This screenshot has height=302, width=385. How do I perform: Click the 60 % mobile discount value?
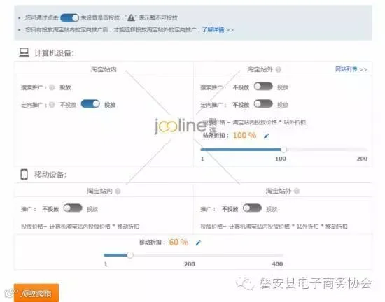178,243
